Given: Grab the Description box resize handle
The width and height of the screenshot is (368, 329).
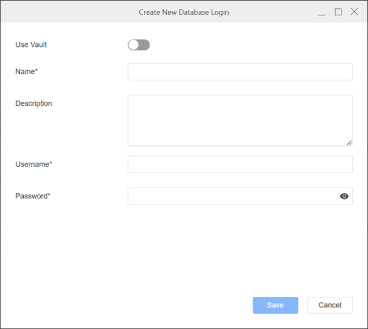Looking at the screenshot, I should point(349,143).
